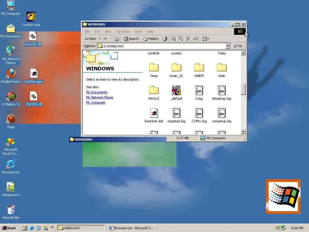309x232 pixels.
Task: Click the Delete X toolbar icon
Action: coord(188,39)
